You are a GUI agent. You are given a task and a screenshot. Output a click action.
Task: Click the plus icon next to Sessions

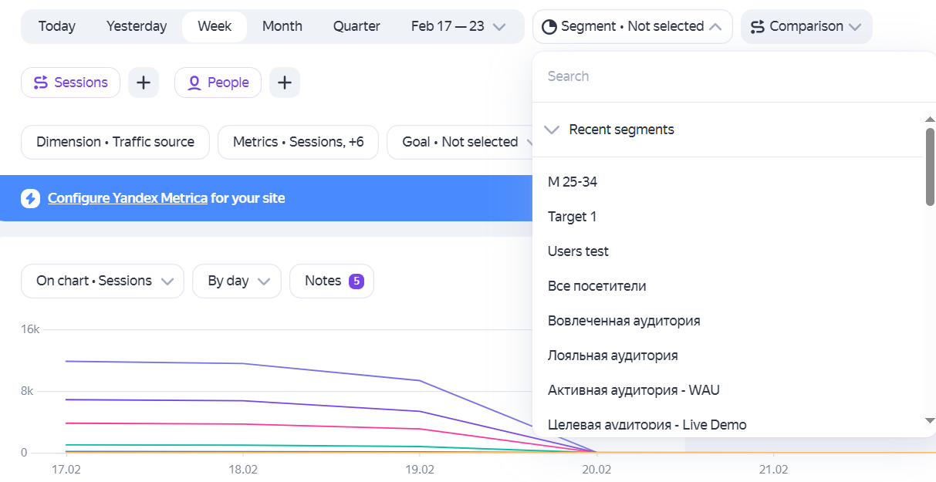(144, 83)
